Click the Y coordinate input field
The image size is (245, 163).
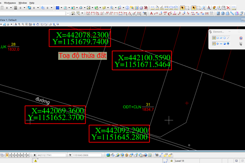(x=87, y=155)
